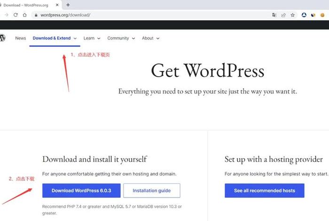329x221 pixels.
Task: View site info via the padlock icon
Action: 36,15
